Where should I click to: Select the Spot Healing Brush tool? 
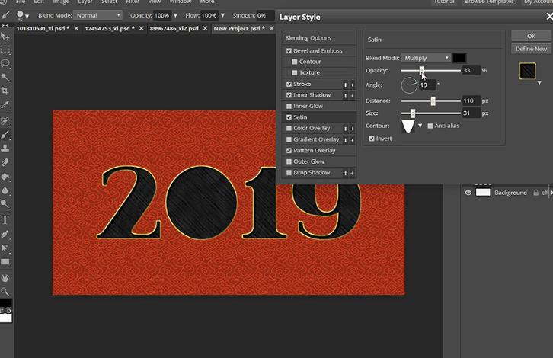tap(5, 121)
